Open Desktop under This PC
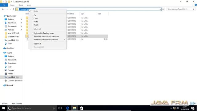The image size is (197, 111). pyautogui.click(x=11, y=56)
